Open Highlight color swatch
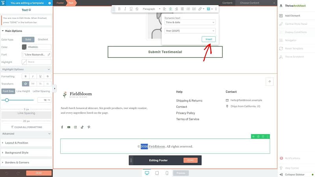315x177 pixels. 24,62
